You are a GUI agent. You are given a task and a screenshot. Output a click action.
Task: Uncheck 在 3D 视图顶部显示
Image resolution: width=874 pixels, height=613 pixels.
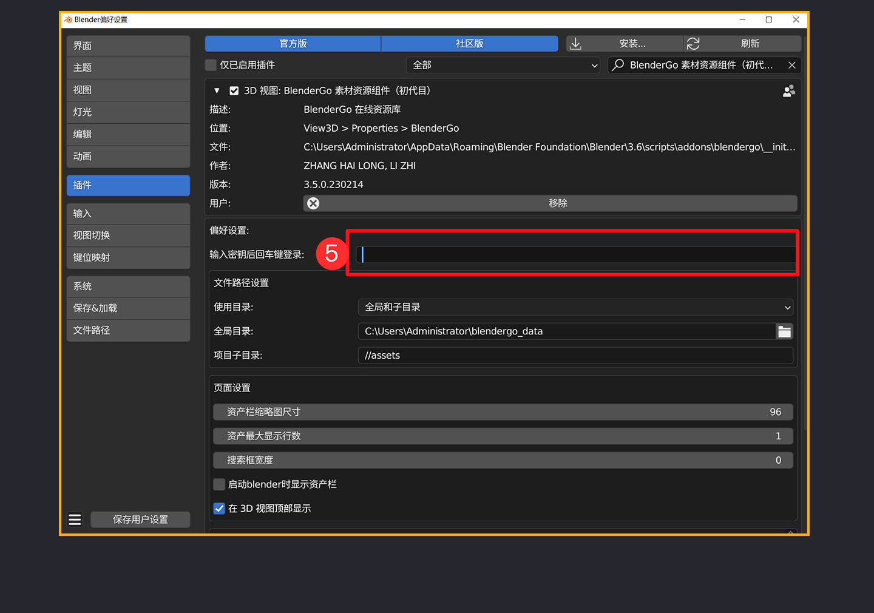(x=219, y=509)
